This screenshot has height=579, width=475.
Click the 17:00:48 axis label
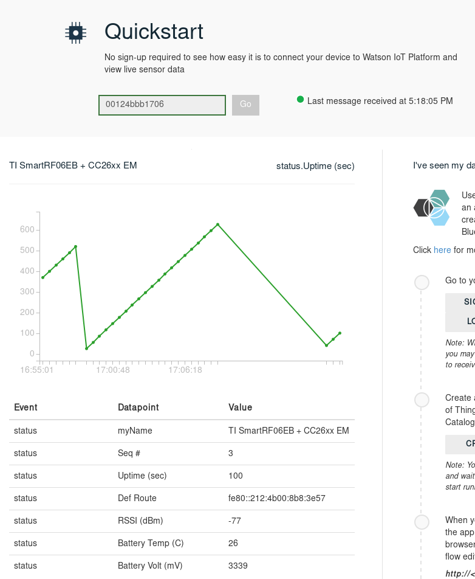pyautogui.click(x=113, y=370)
